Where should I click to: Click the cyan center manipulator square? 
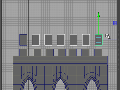(98, 40)
